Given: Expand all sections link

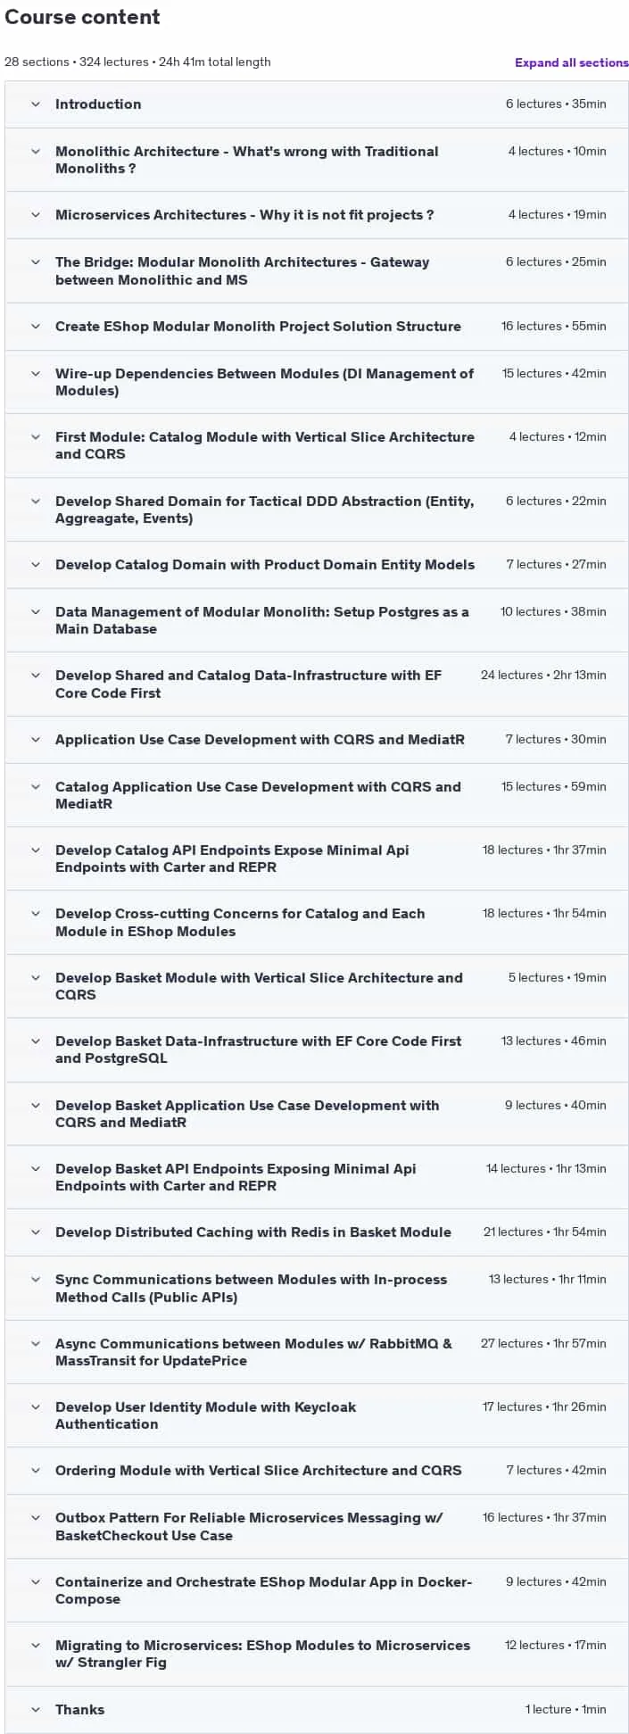Looking at the screenshot, I should point(571,62).
